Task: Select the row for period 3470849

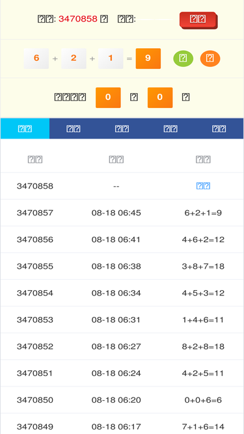Action: [122, 424]
